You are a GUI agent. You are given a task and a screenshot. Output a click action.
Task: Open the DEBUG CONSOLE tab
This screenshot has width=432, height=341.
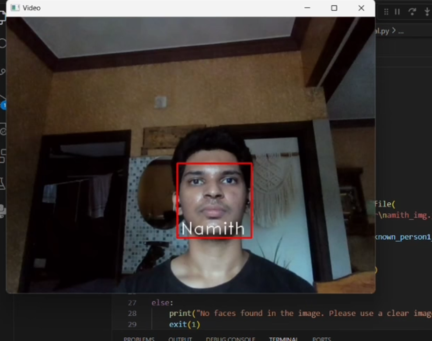pos(230,339)
